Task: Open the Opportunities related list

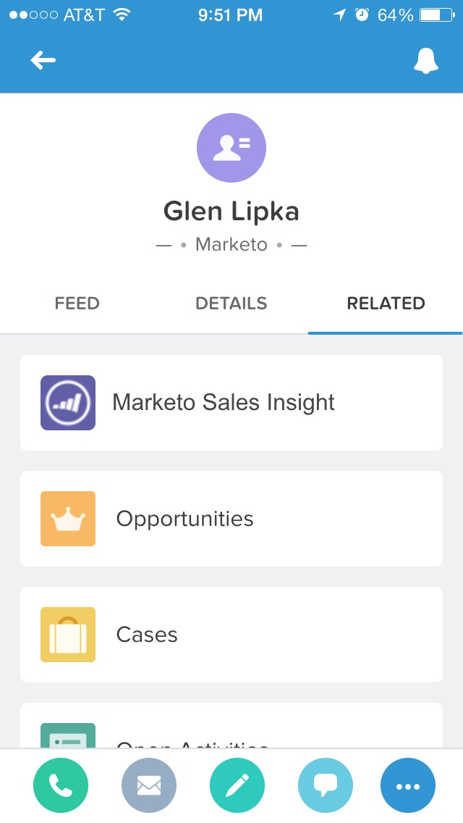Action: pos(185,519)
